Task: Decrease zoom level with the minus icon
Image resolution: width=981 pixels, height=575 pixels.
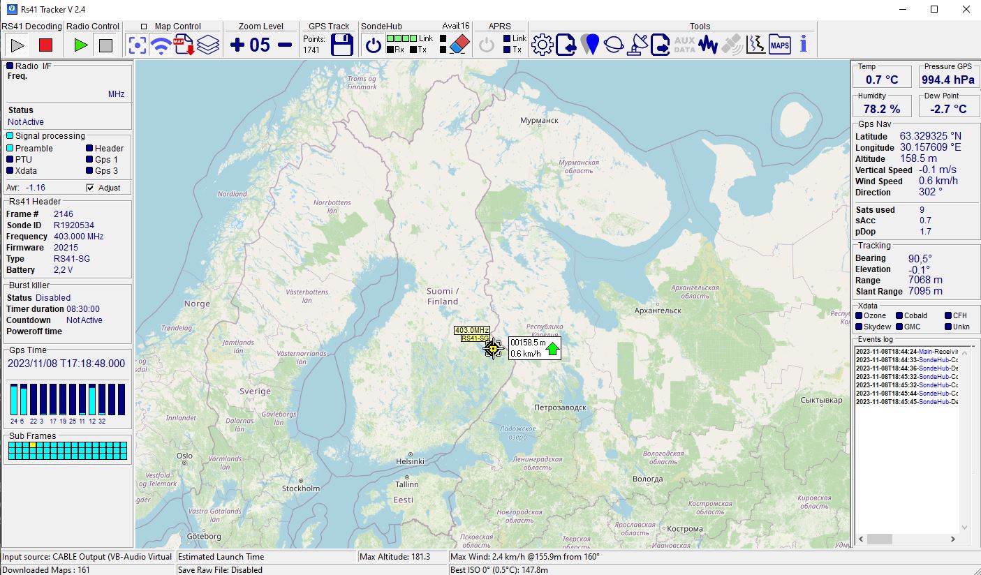Action: click(285, 45)
